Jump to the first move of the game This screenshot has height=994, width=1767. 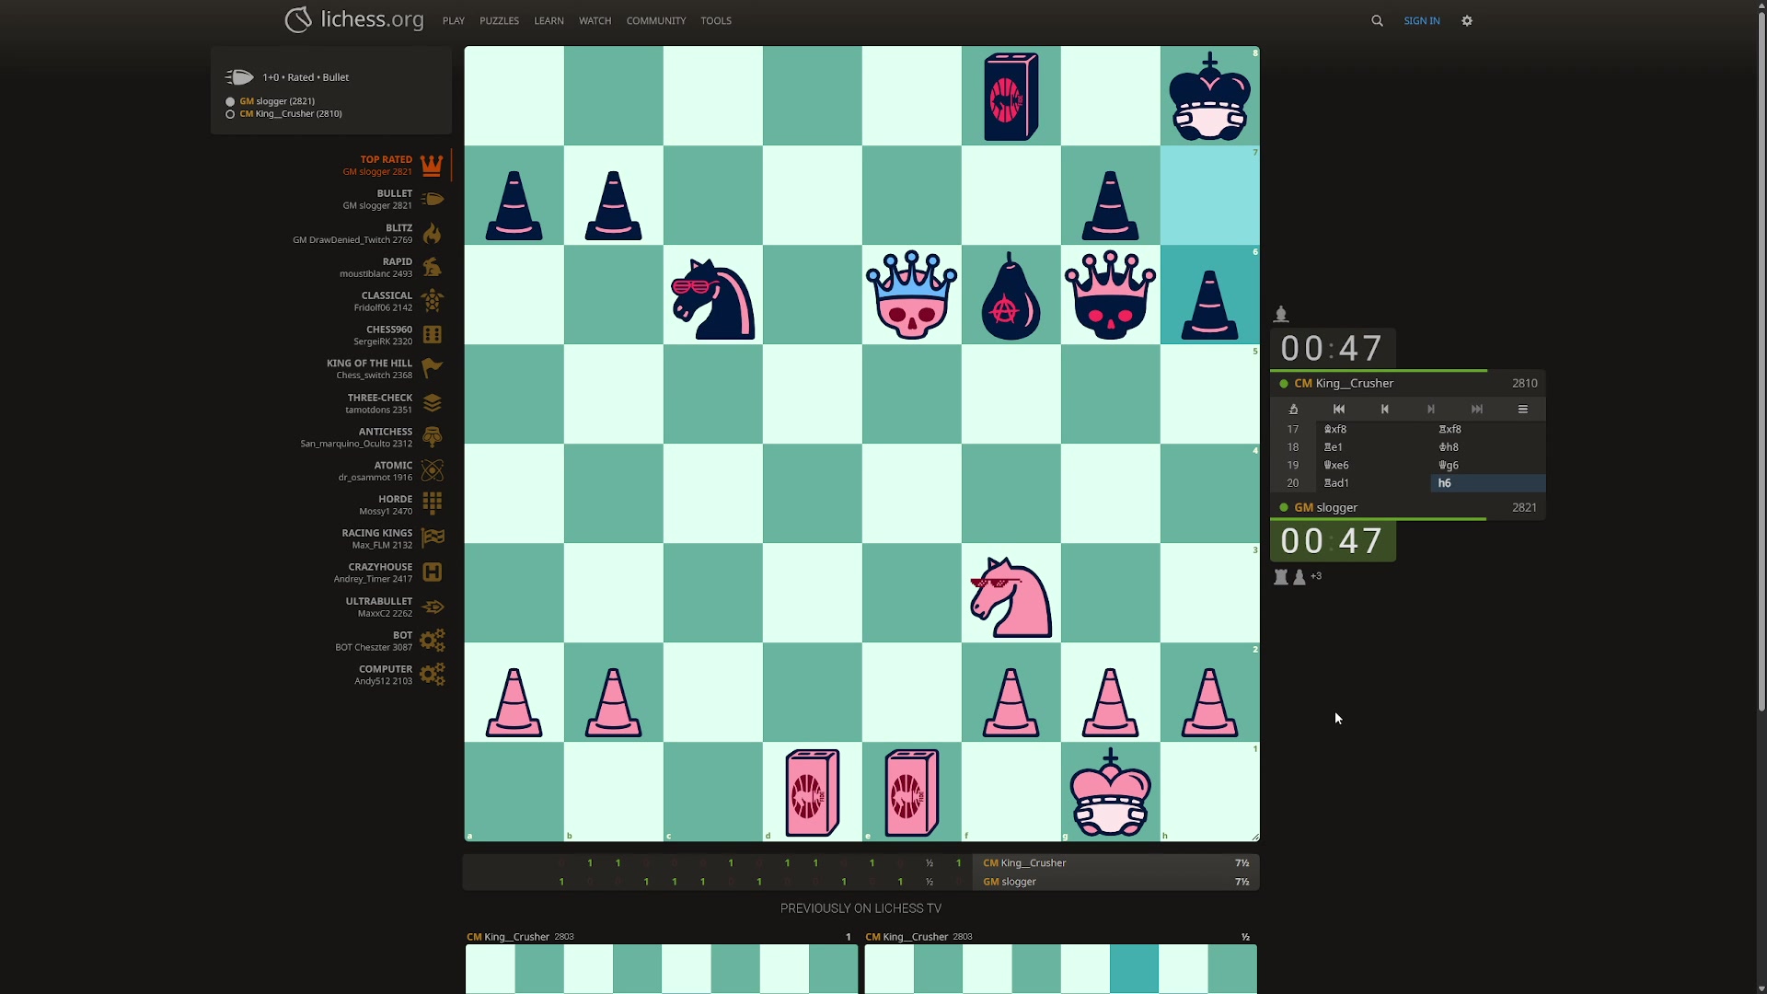click(1339, 409)
